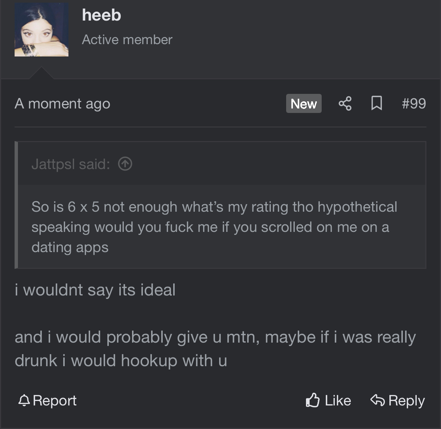Bookmark this post using the bookmark icon
441x429 pixels.
(377, 103)
